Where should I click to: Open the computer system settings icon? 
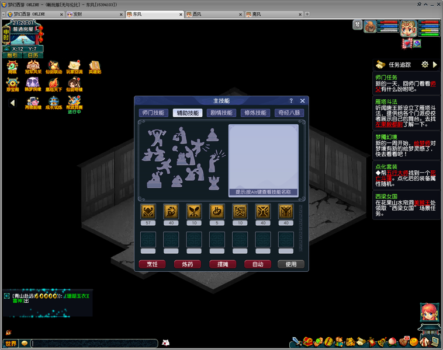[x=435, y=342]
